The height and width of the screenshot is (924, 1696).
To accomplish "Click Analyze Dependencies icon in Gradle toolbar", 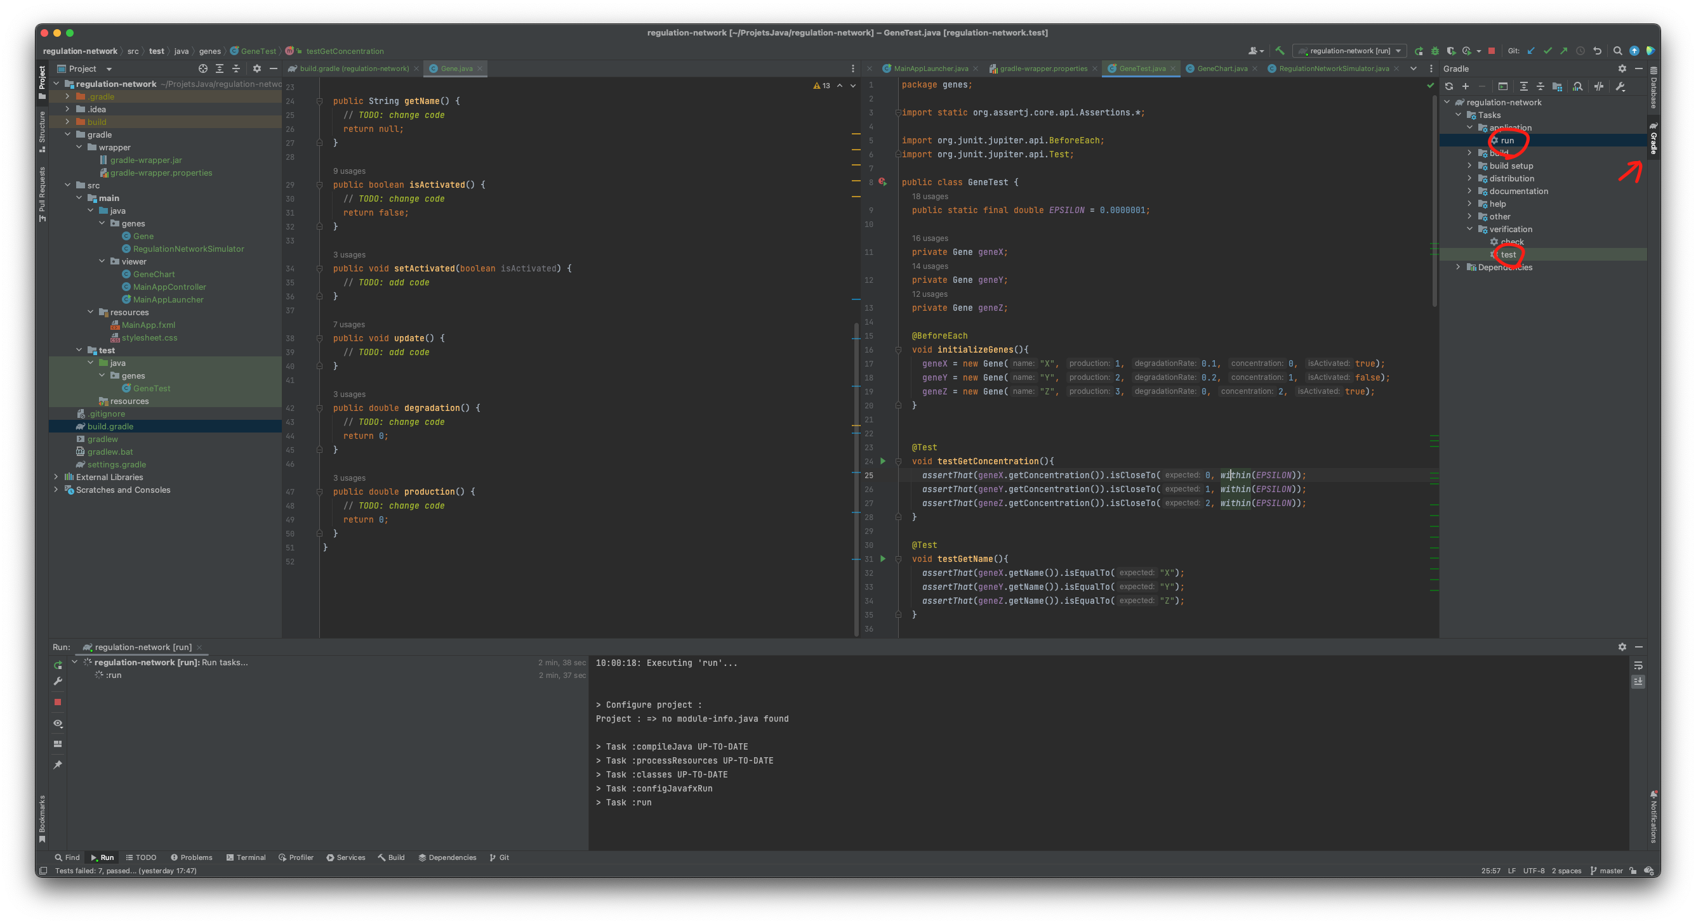I will (1577, 86).
